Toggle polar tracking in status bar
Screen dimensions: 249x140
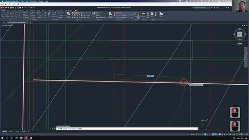[x=205, y=134]
